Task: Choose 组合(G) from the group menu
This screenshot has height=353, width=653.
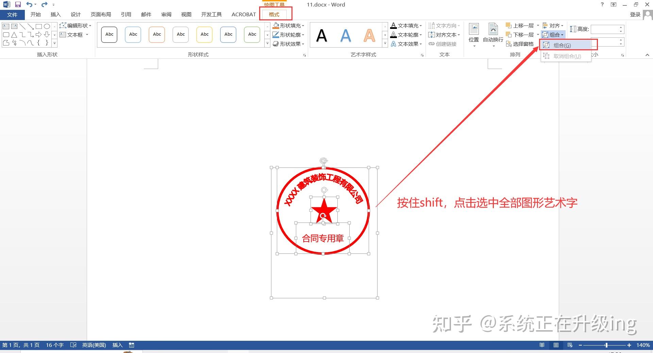Action: pyautogui.click(x=566, y=45)
